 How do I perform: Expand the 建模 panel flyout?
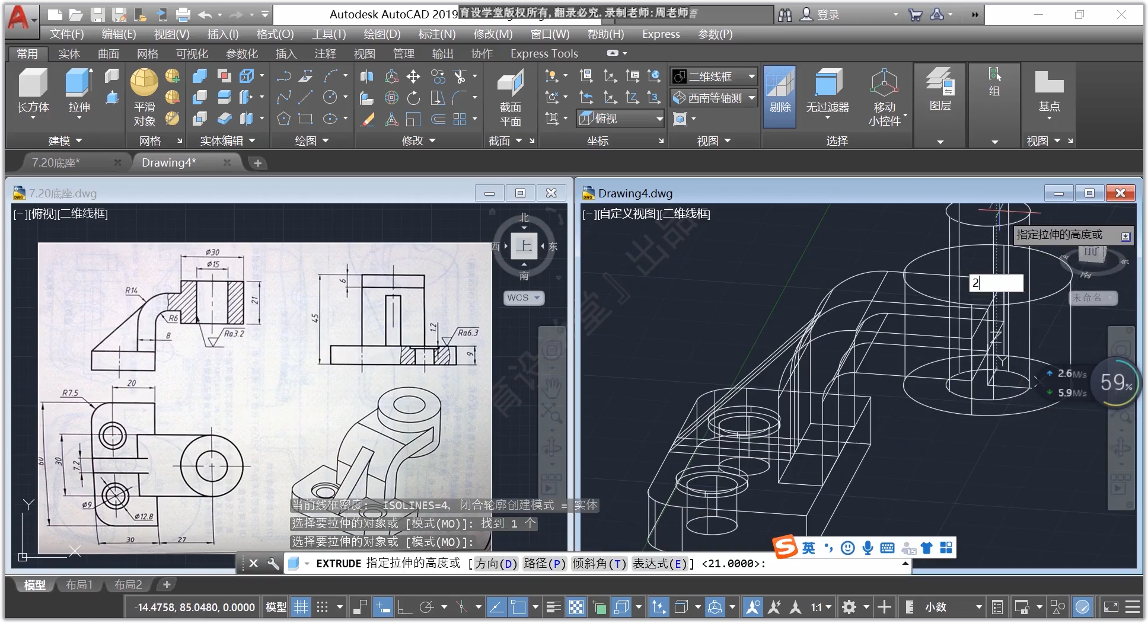coord(64,140)
